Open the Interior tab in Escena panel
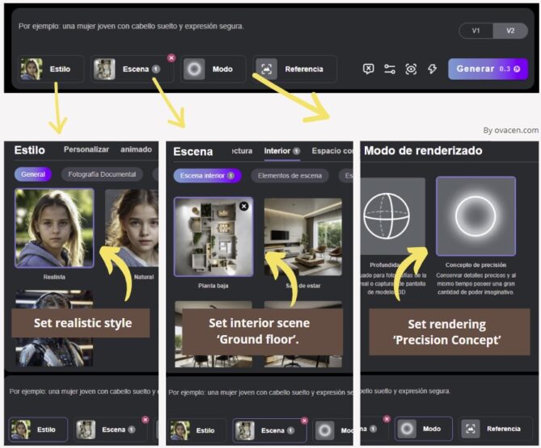The image size is (541, 448). pyautogui.click(x=277, y=150)
